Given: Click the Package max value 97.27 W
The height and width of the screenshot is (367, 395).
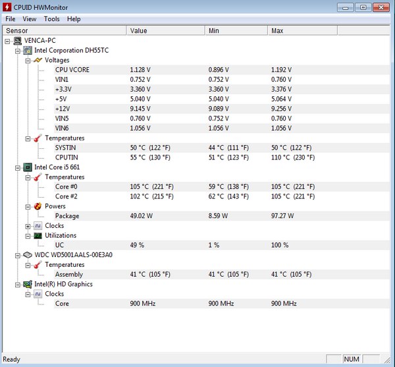Looking at the screenshot, I should coord(282,216).
